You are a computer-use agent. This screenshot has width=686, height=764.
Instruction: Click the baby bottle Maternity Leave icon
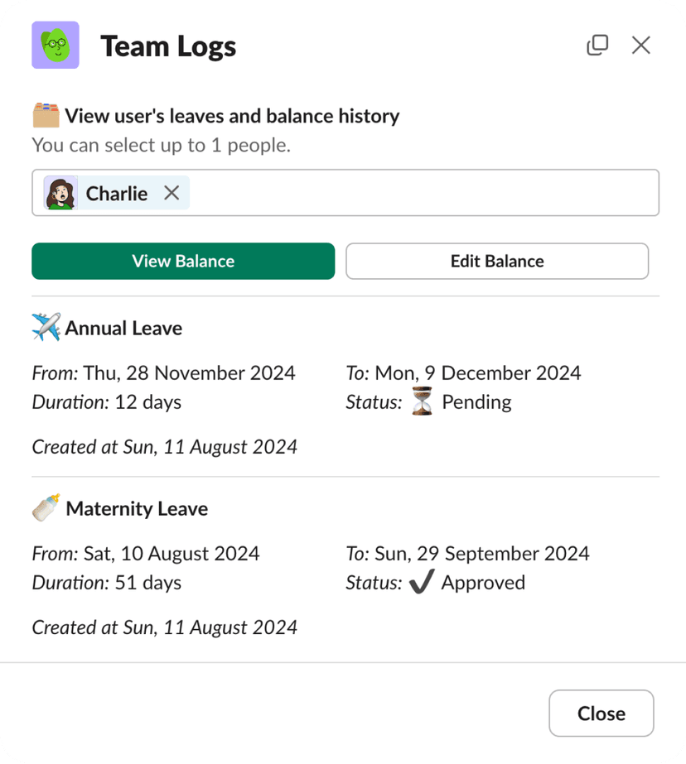[46, 508]
